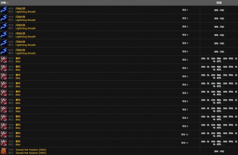Click the skill cell of Bite rank 5
This screenshot has height=155, width=238.
[x=219, y=93]
